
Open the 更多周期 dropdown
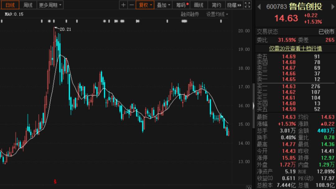point(50,5)
